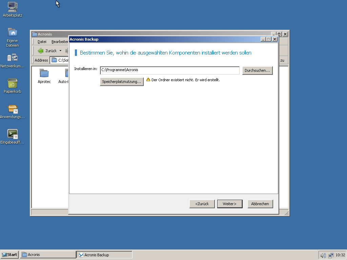Expand the Zurück history dropdown arrow

61,51
